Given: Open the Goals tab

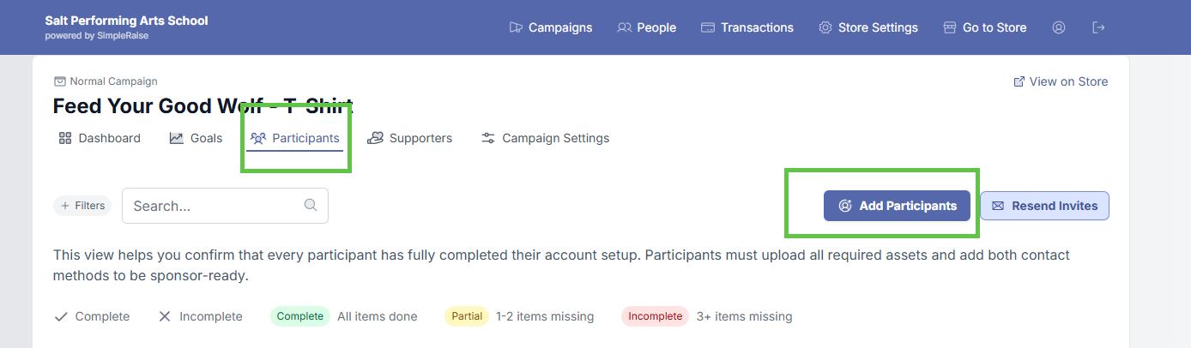Looking at the screenshot, I should (196, 138).
